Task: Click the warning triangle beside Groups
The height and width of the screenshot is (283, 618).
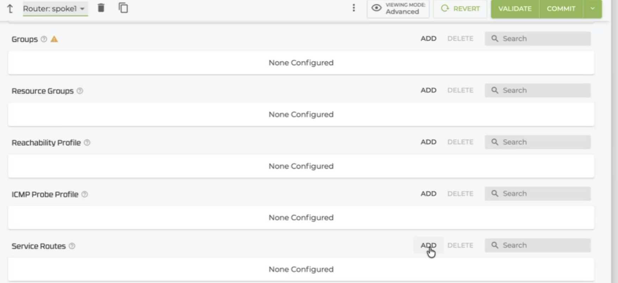Action: coord(54,39)
